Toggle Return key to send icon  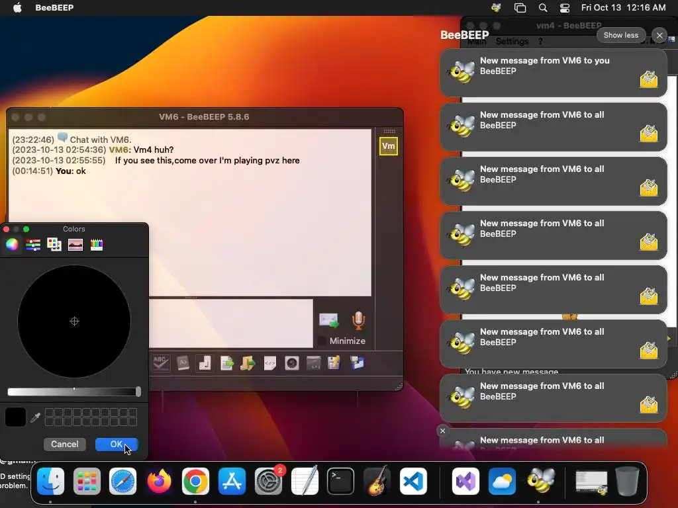(205, 363)
